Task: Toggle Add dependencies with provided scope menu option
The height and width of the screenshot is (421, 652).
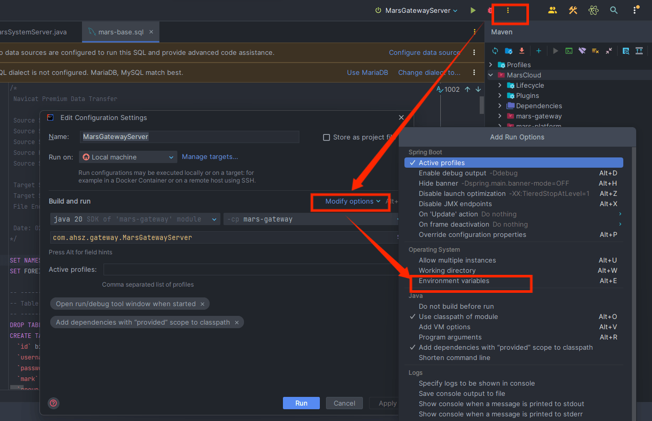Action: click(514, 347)
